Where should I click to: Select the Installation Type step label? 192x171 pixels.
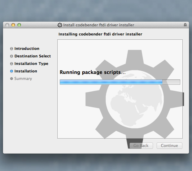coord(31,64)
